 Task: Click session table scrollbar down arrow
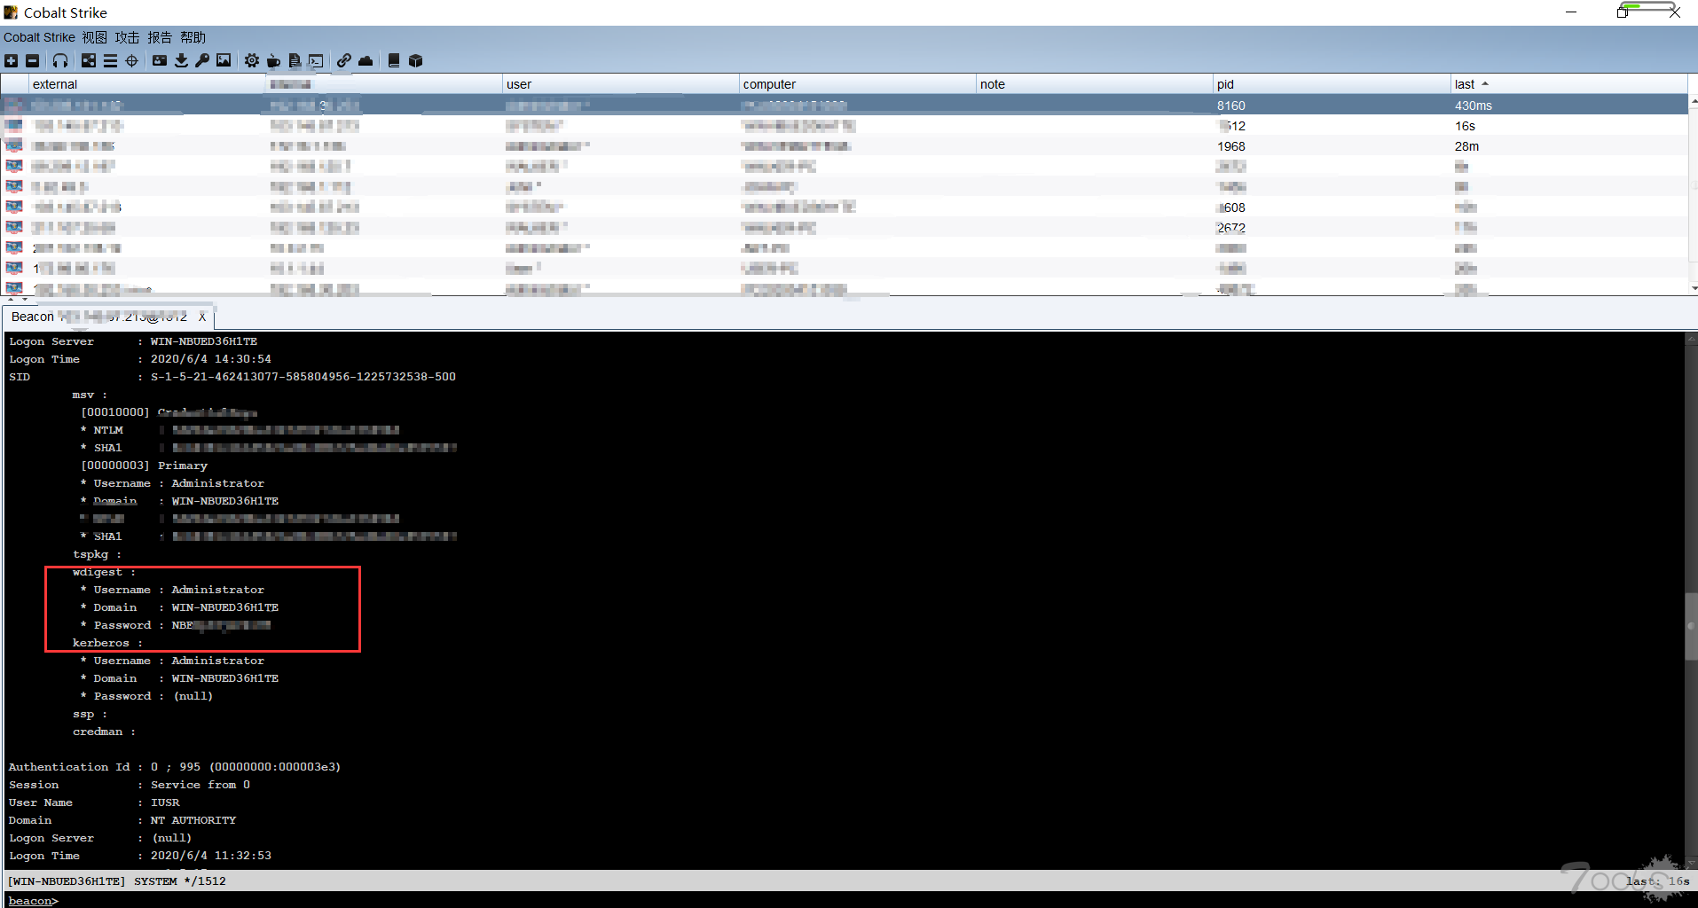pos(1694,288)
